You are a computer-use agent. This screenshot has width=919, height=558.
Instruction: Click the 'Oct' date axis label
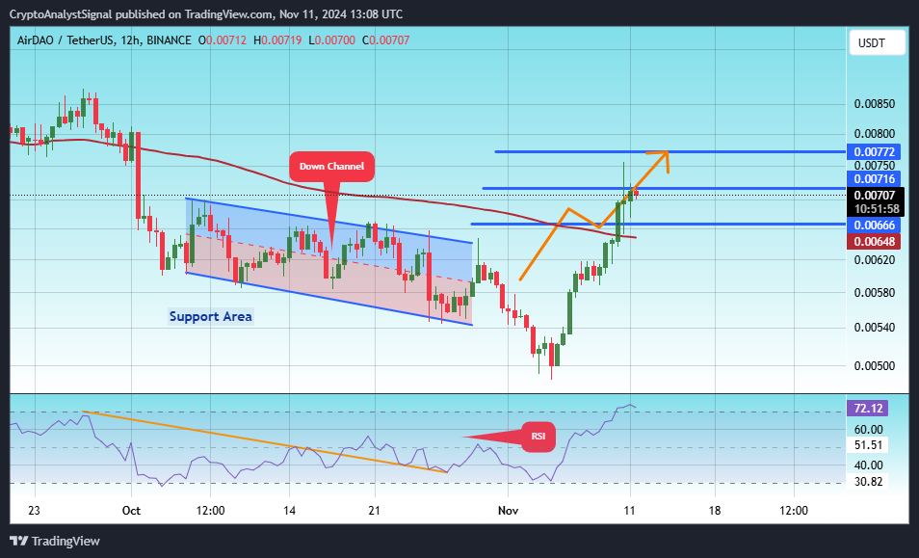(131, 511)
